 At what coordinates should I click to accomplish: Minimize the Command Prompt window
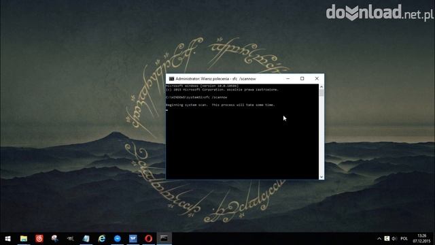(288, 79)
